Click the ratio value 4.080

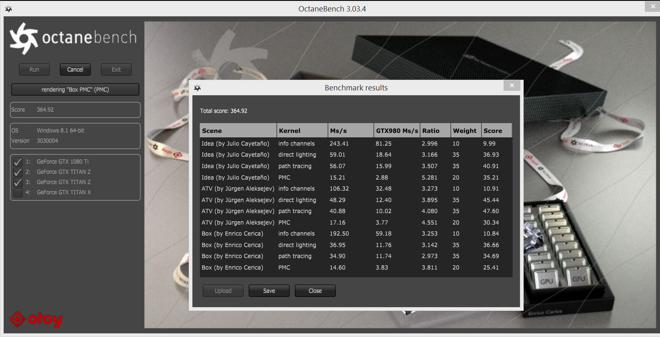point(429,211)
